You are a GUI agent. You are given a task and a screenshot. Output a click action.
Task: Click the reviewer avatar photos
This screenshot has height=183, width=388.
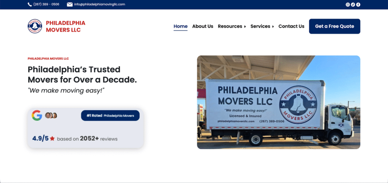click(51, 115)
